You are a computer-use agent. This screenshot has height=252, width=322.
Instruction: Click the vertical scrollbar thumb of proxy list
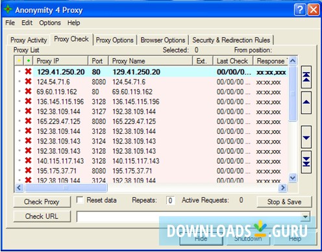pyautogui.click(x=293, y=94)
